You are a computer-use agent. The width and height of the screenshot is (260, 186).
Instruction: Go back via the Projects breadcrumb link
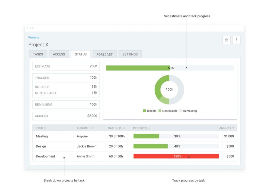point(34,37)
